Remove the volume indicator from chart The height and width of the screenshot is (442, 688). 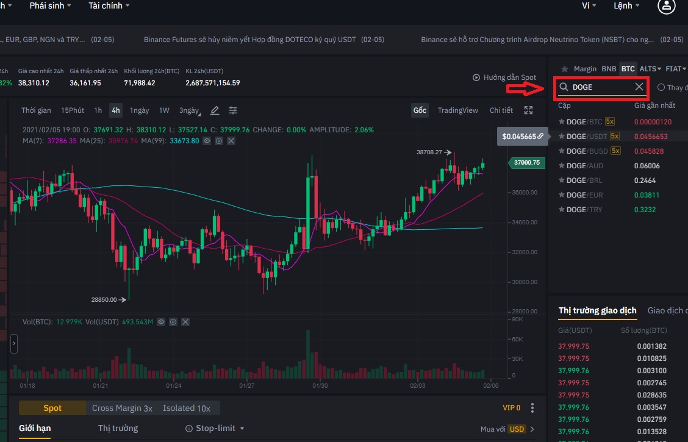(185, 321)
